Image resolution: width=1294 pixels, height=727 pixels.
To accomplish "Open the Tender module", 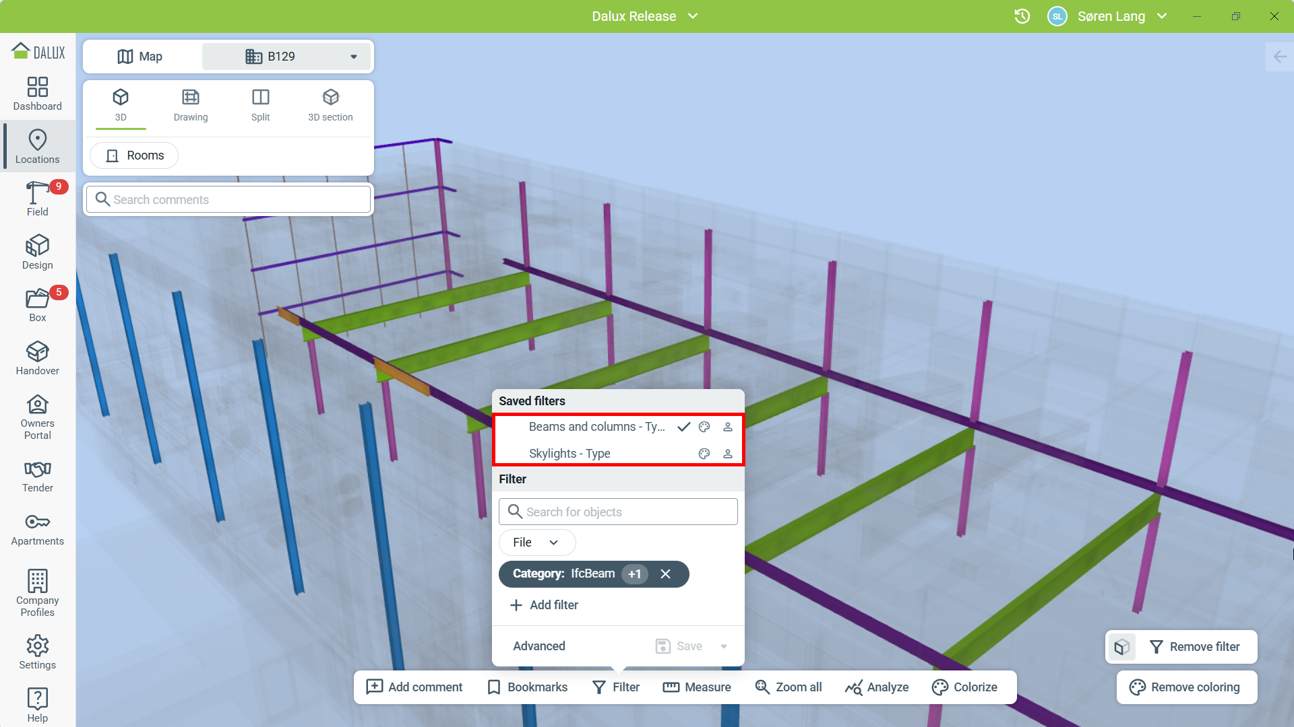I will pos(38,477).
